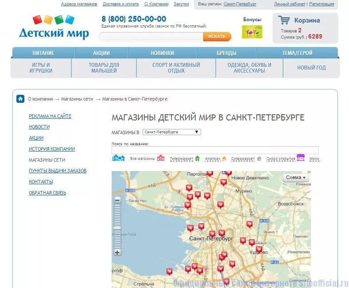Click the phone number 8 (800) 250-00-00
The image size is (349, 288).
pyautogui.click(x=134, y=19)
